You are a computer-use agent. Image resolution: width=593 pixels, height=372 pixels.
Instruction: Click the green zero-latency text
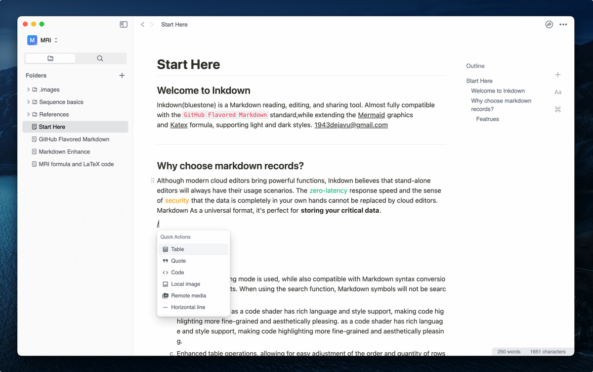click(328, 190)
